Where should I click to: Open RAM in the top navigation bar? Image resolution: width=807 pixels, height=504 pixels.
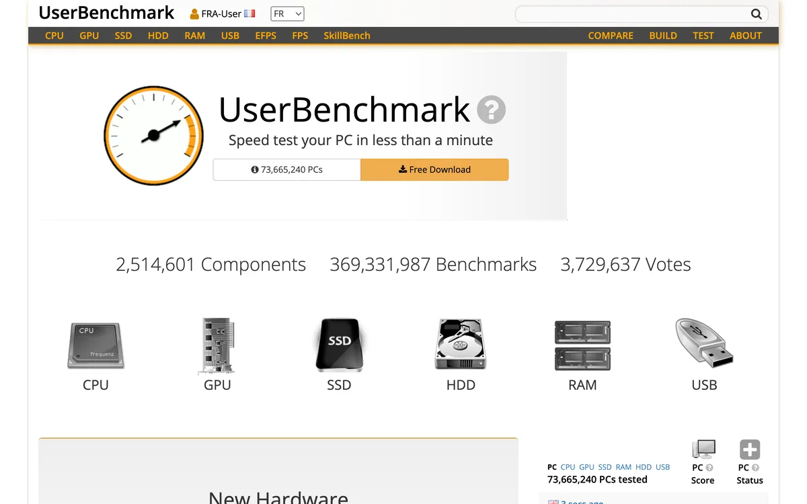(x=195, y=36)
